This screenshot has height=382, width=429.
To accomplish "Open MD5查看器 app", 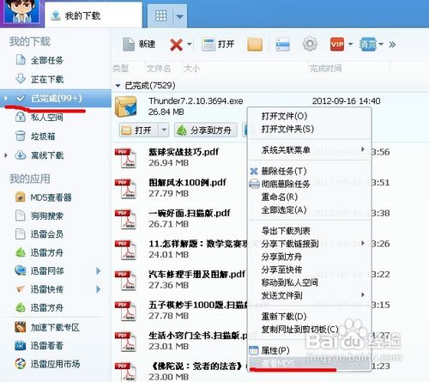I will click(x=51, y=197).
